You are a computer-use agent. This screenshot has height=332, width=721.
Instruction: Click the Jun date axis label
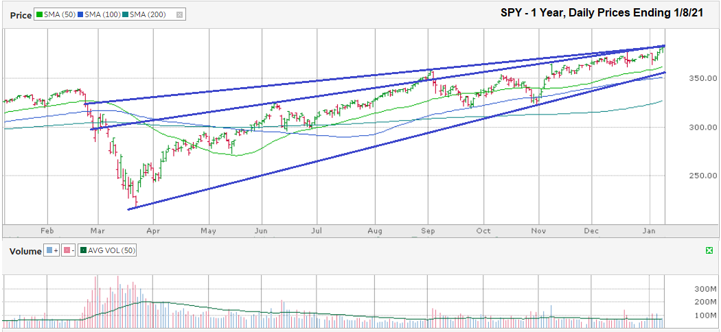pos(261,232)
